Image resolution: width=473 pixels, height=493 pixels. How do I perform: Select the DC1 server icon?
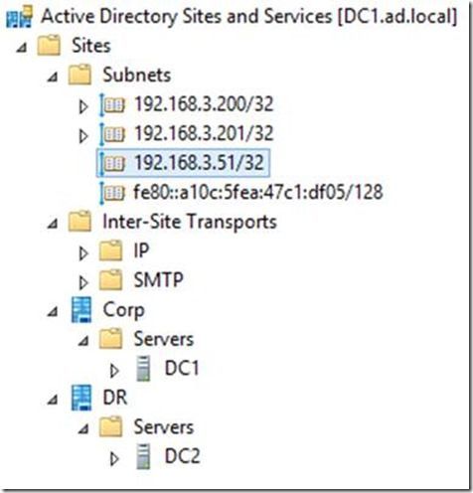tap(143, 369)
